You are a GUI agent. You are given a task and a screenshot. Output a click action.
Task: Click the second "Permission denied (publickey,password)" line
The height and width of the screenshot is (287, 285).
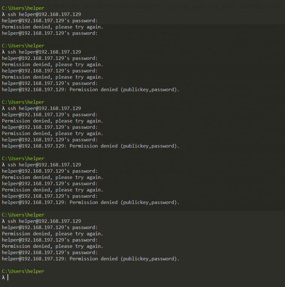[x=91, y=146]
